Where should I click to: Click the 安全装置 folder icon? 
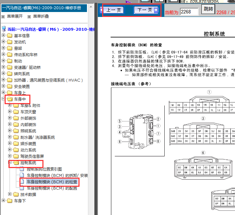[x=10, y=86]
